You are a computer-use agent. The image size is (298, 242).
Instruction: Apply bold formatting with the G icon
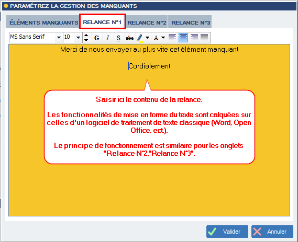click(x=96, y=38)
